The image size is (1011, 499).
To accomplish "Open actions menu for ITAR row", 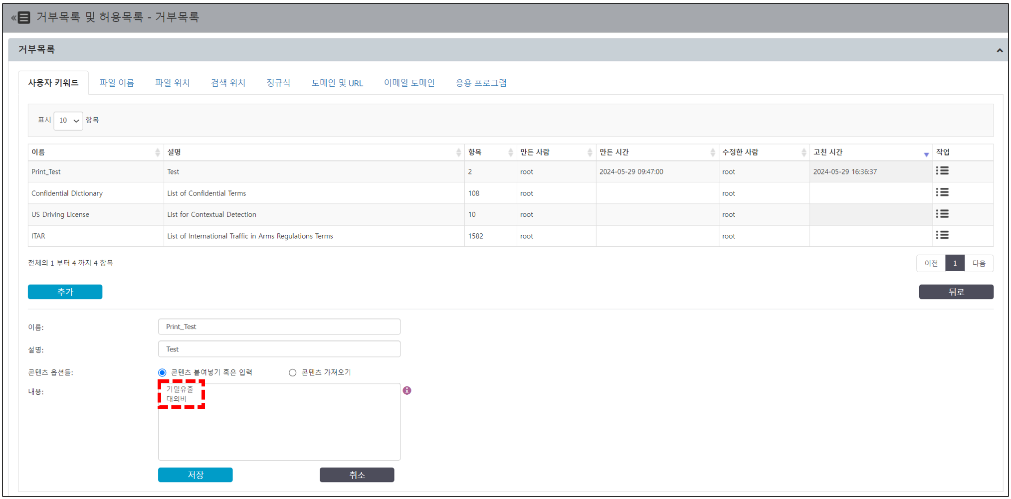I will (x=942, y=235).
